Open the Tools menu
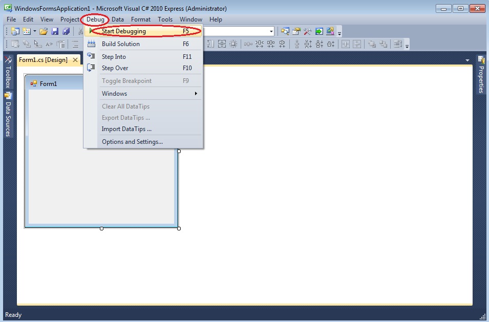 [x=165, y=19]
